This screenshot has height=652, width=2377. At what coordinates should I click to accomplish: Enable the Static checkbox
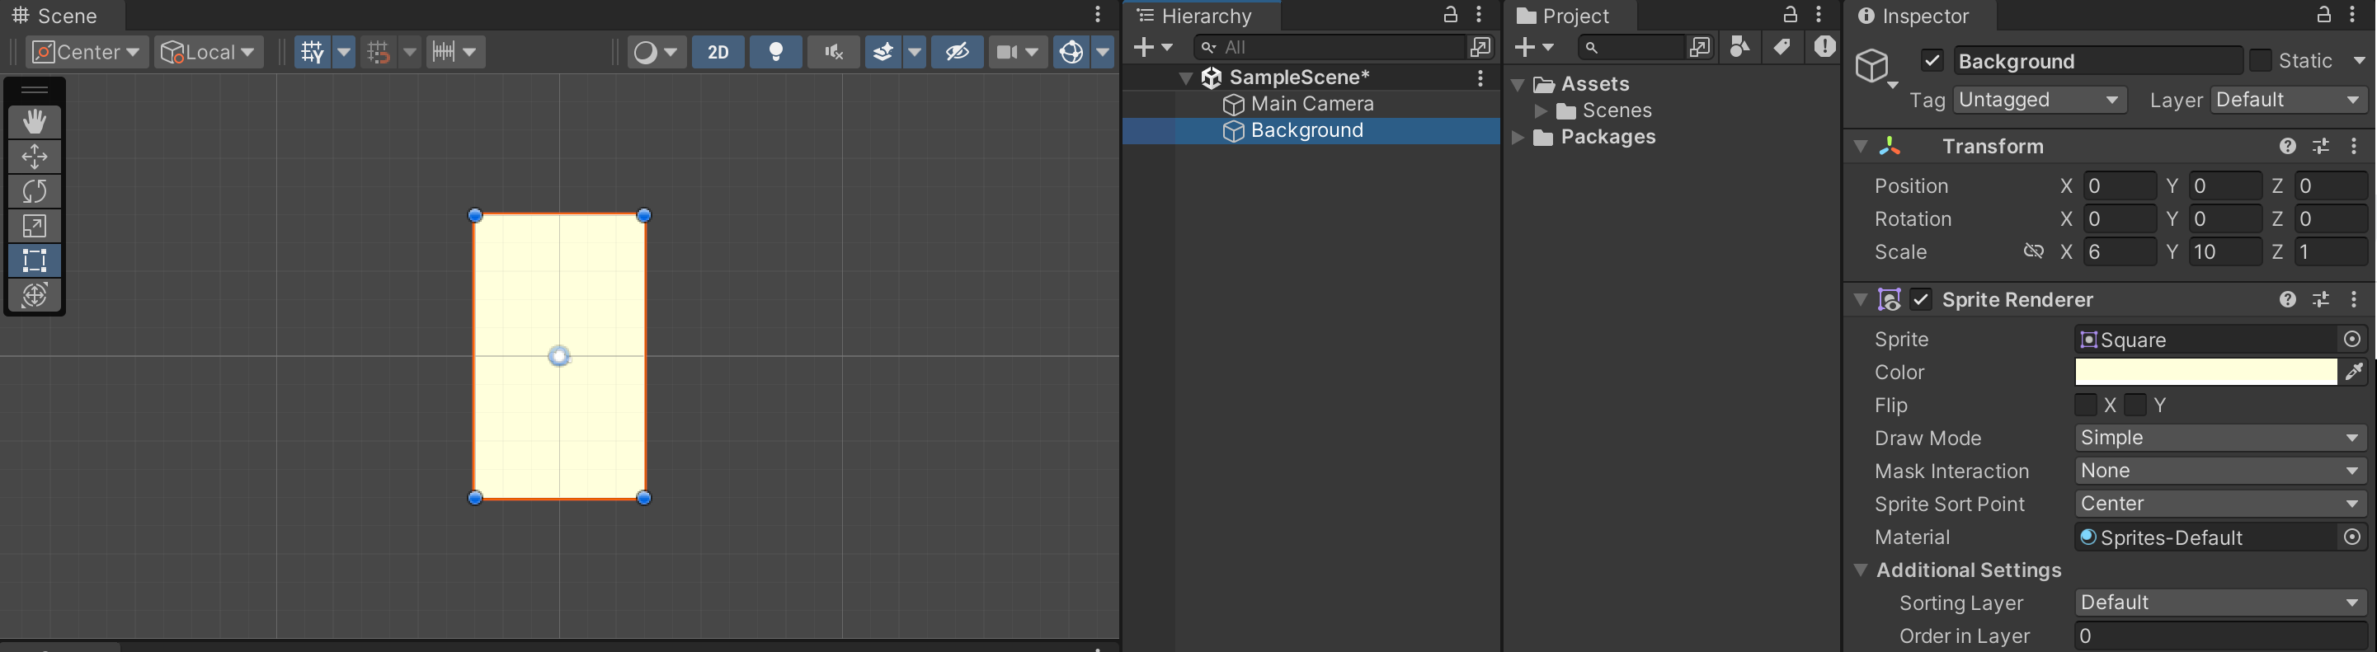point(2260,61)
